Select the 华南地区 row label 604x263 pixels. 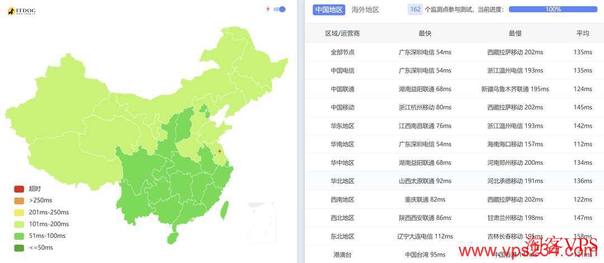point(342,144)
